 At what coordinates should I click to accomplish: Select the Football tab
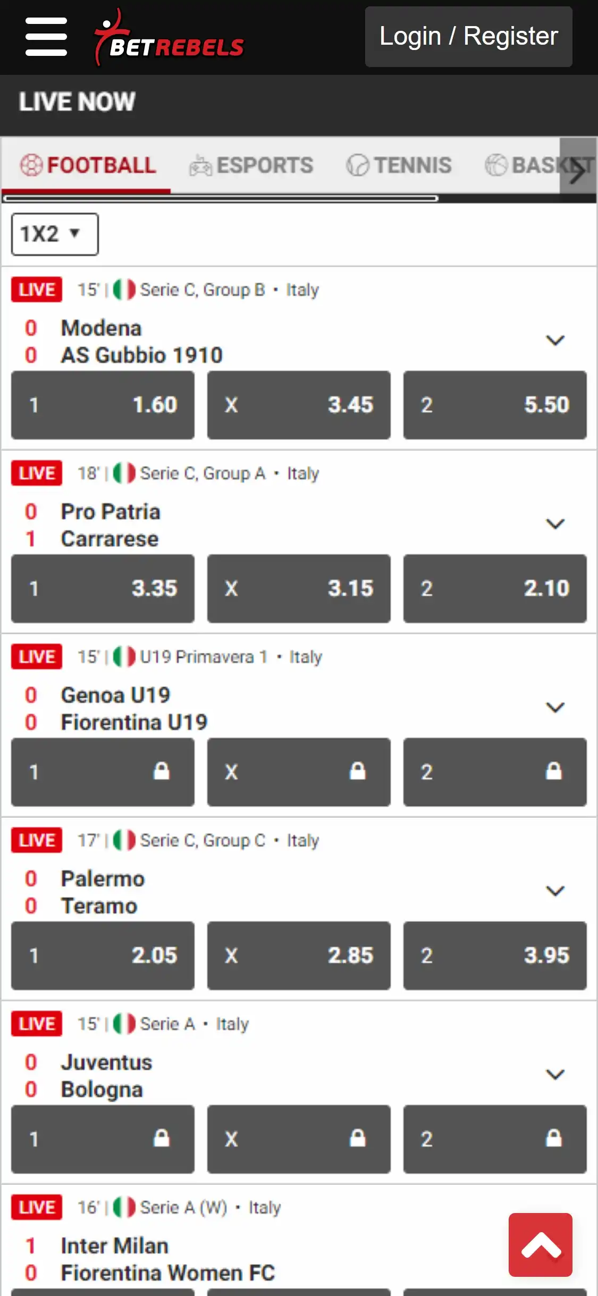88,165
